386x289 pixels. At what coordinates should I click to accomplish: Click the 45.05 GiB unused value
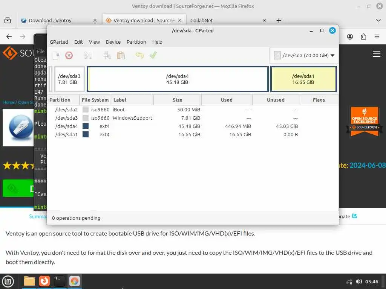(287, 126)
